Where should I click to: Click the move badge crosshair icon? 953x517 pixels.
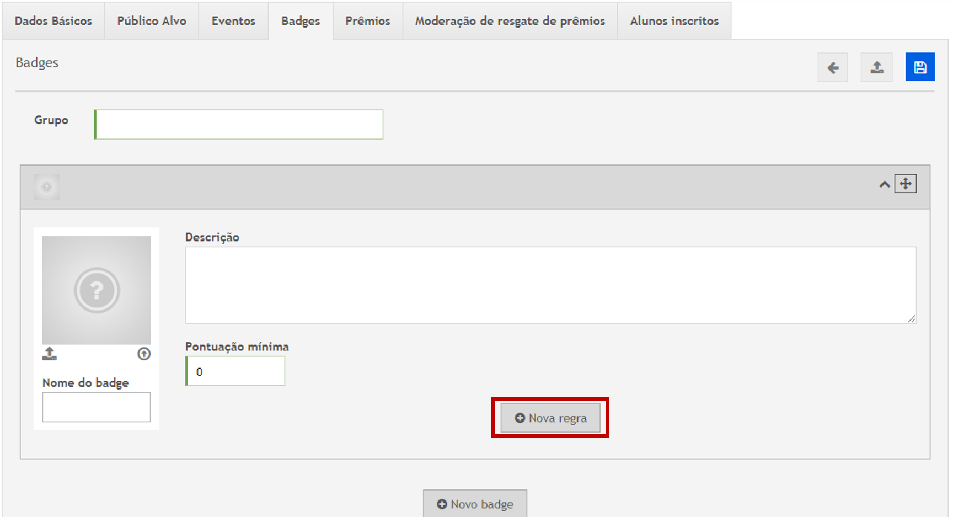click(905, 184)
